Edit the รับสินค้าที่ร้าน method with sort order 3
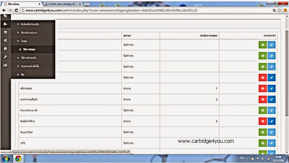Image resolution: width=289 pixels, height=163 pixels. click(x=272, y=121)
